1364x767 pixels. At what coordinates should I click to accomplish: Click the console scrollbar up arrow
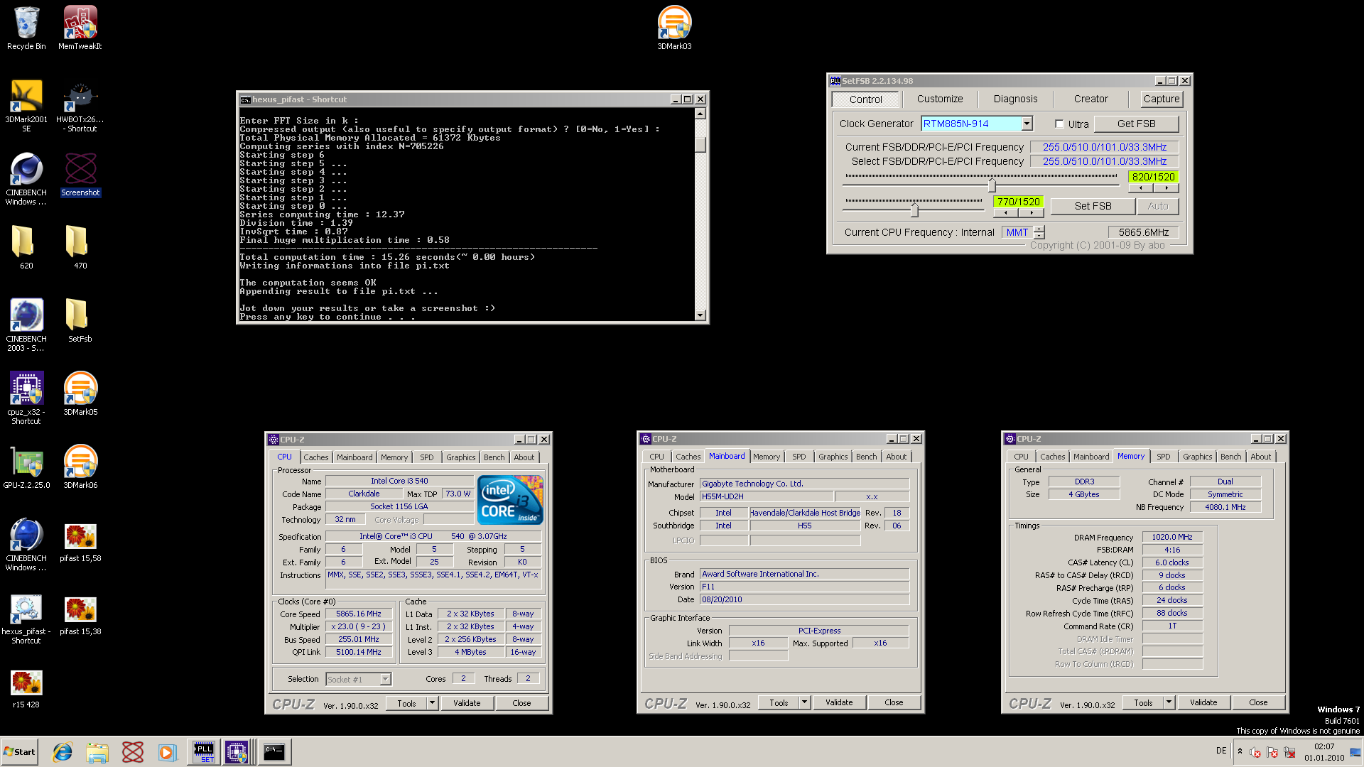(700, 114)
